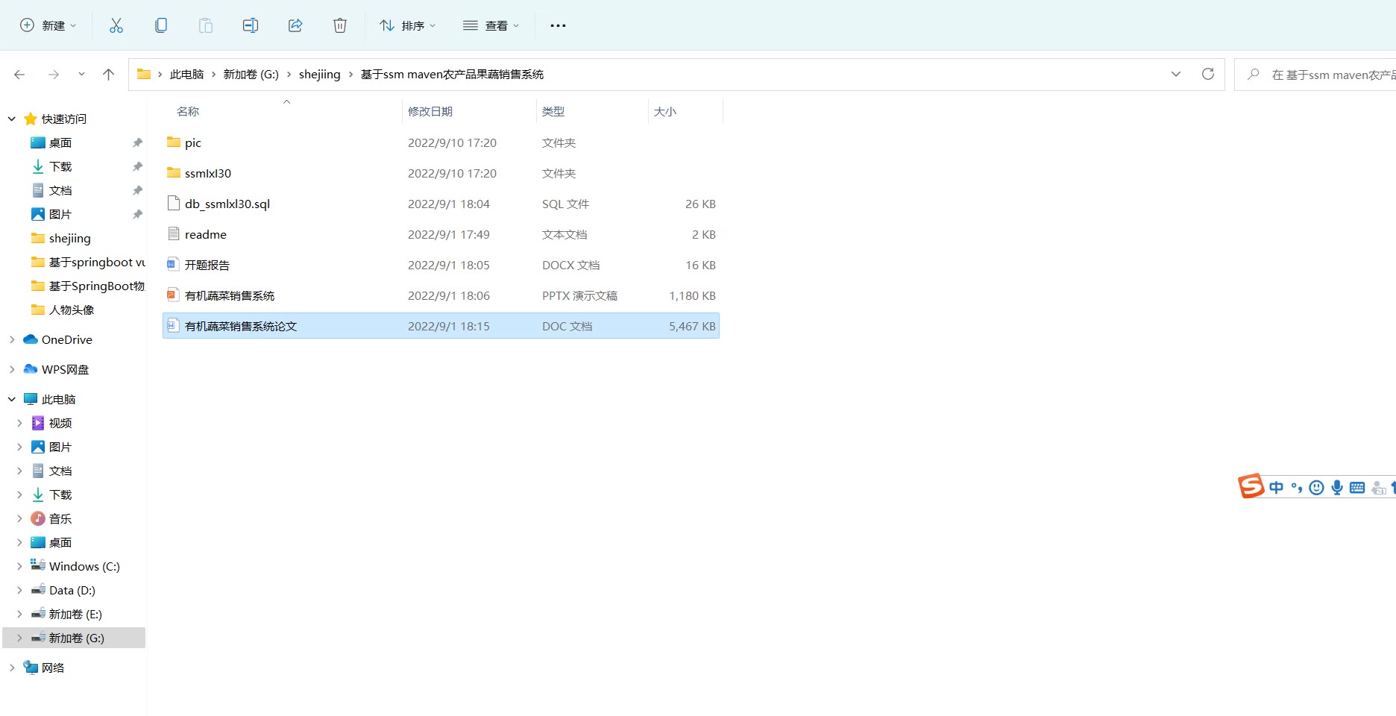This screenshot has width=1396, height=716.
Task: Click the Cut scissors icon
Action: 116,25
